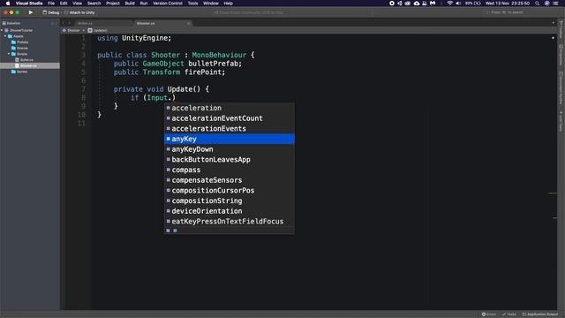Choose deviceOrientation from the autocomplete list
The width and height of the screenshot is (565, 318).
230,211
